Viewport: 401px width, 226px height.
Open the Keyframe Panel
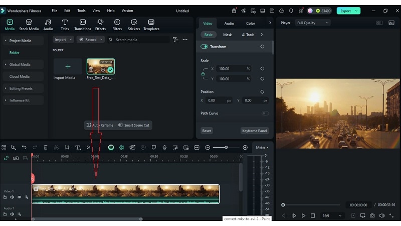click(x=255, y=131)
